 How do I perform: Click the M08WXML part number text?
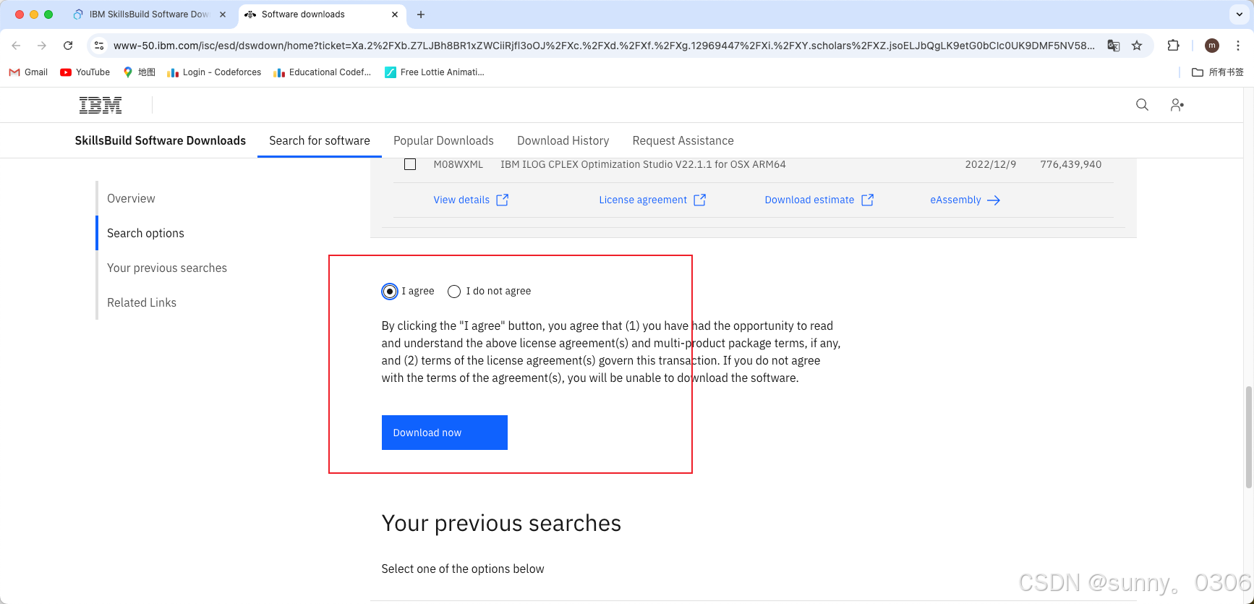click(458, 164)
